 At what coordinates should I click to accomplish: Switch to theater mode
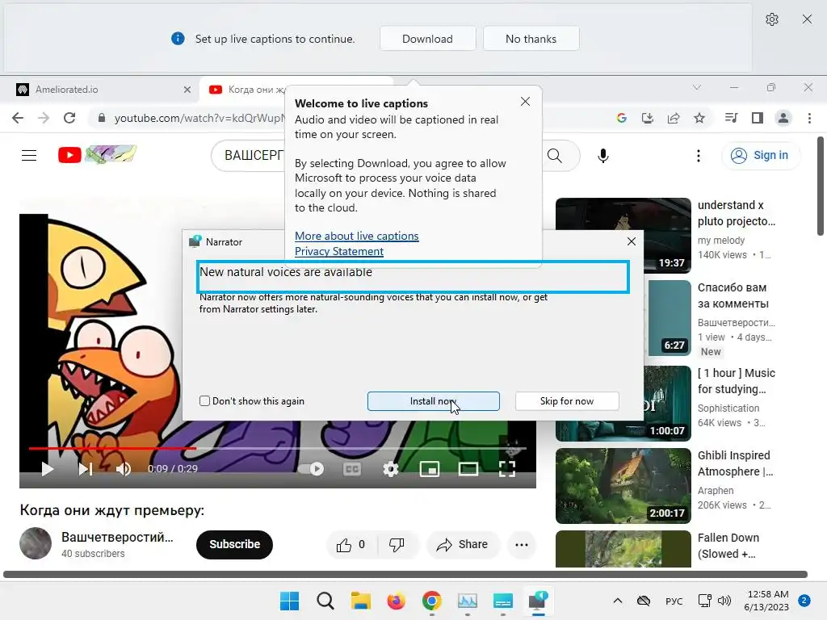tap(468, 469)
